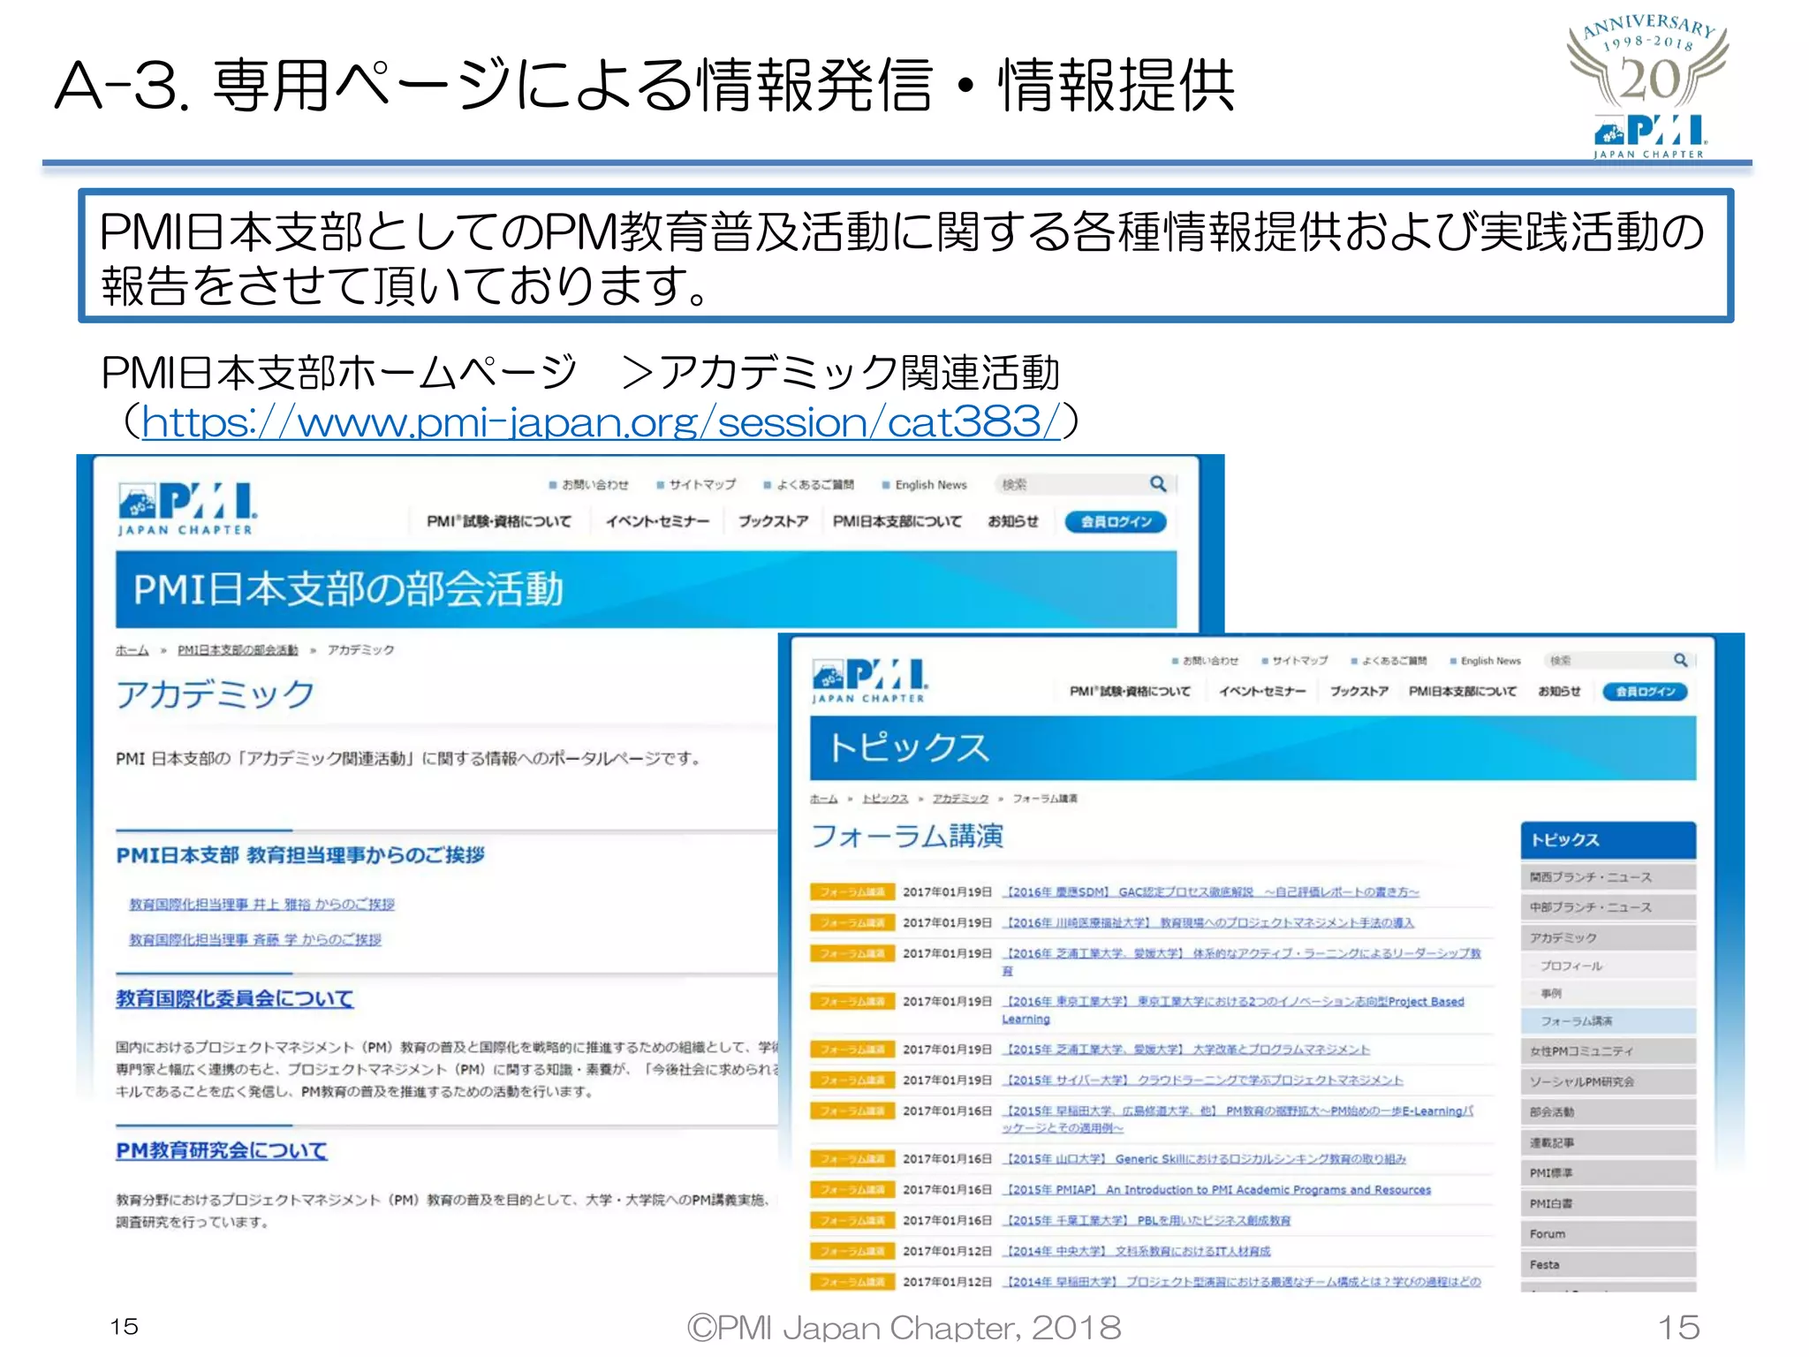Select 部会活動 in Topics sidebar
1809x1357 pixels.
tap(1608, 1112)
